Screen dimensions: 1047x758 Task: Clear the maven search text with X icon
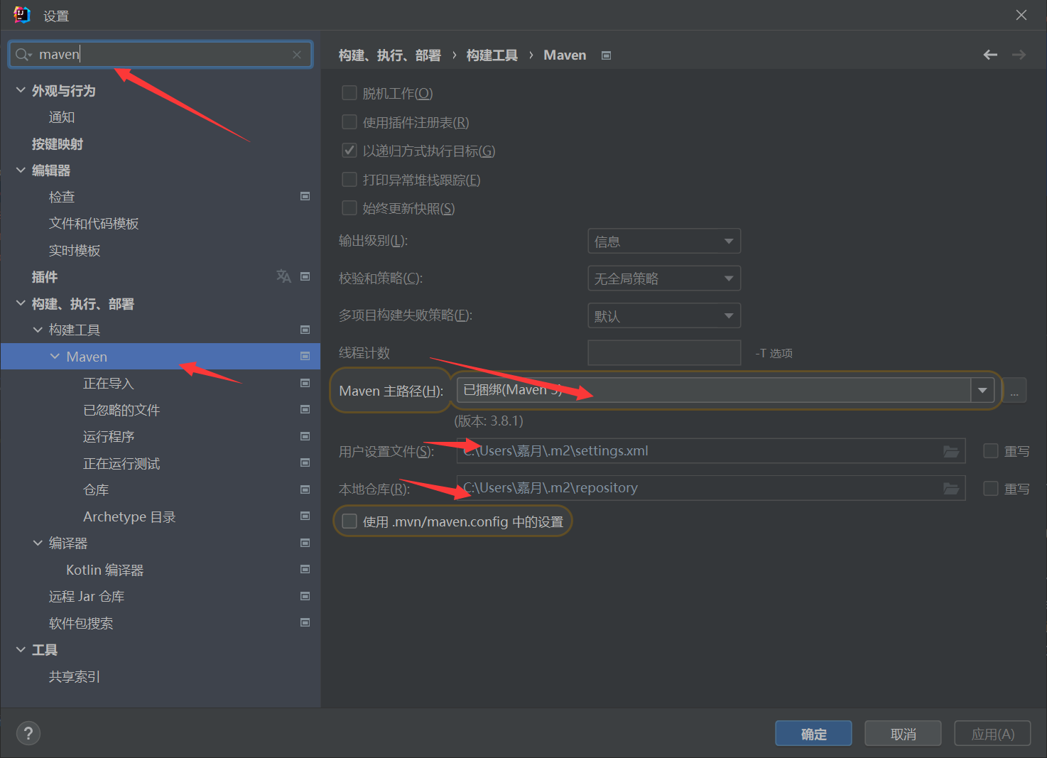click(297, 55)
